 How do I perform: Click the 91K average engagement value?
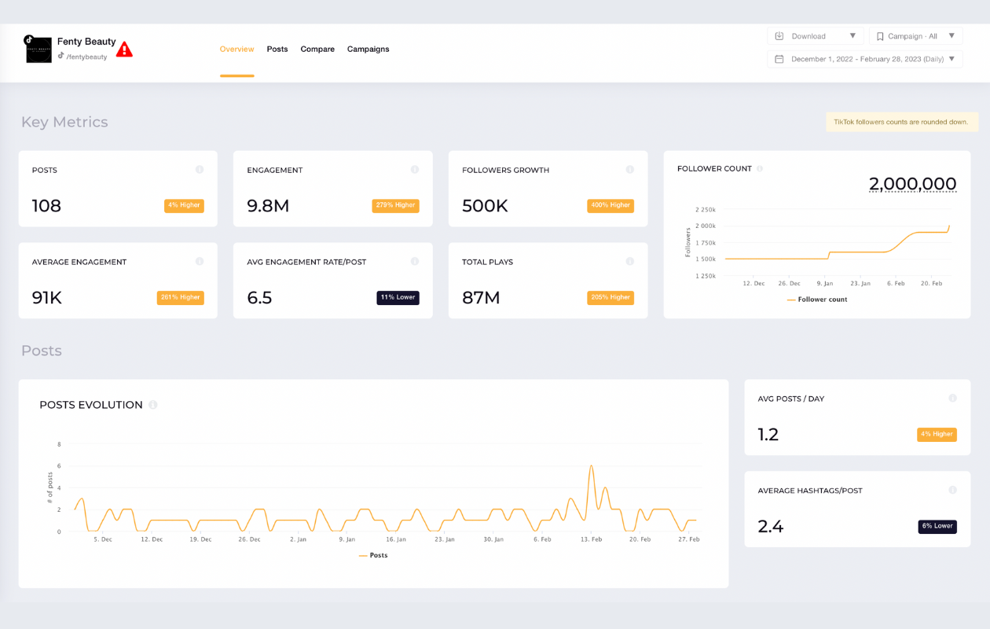pyautogui.click(x=47, y=298)
